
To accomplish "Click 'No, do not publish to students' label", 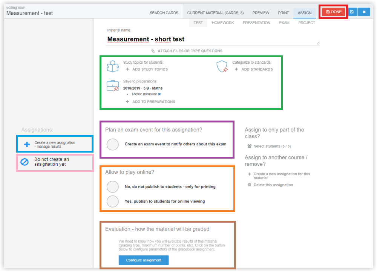I will tap(170, 187).
